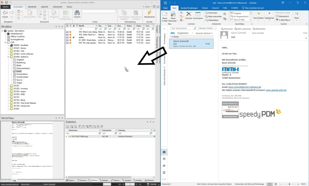Screen dimensions: 309x186
Task: Open the kevin.schmidt@mmh-software.de email link
Action: pyautogui.click(x=245, y=87)
